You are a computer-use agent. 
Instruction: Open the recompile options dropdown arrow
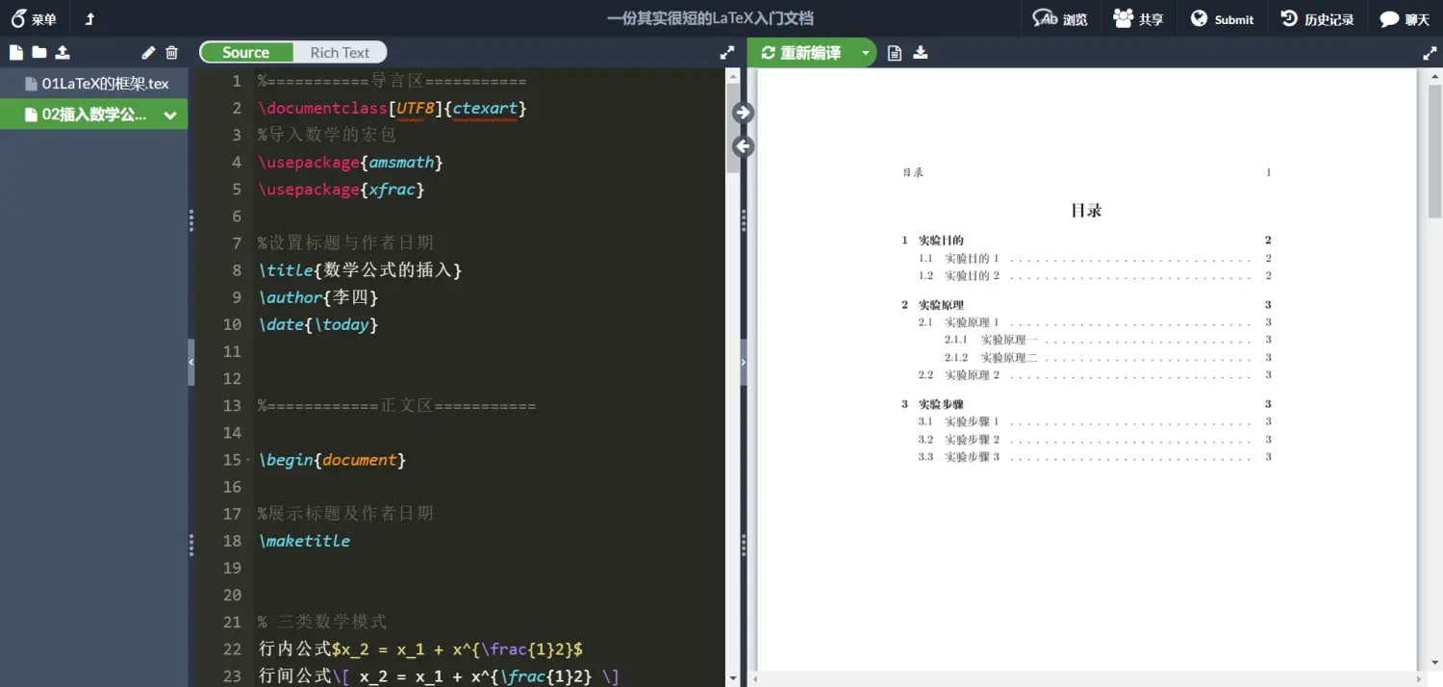coord(866,53)
